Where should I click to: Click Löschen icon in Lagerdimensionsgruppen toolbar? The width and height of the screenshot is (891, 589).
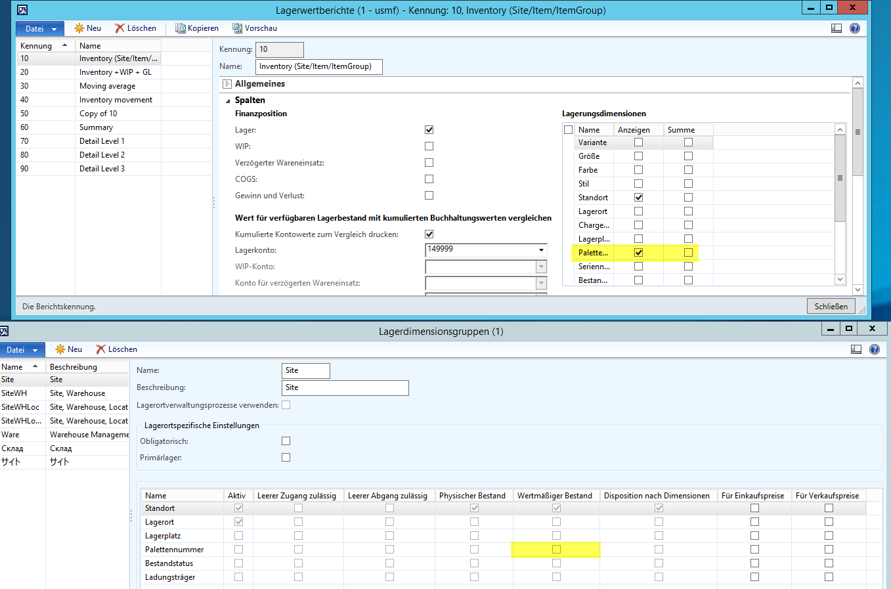[x=100, y=349]
